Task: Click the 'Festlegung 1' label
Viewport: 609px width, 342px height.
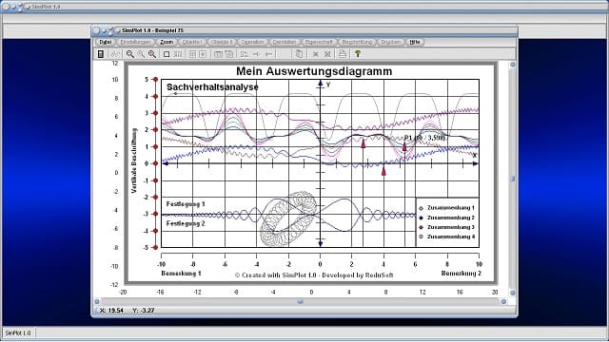Action: coord(186,204)
